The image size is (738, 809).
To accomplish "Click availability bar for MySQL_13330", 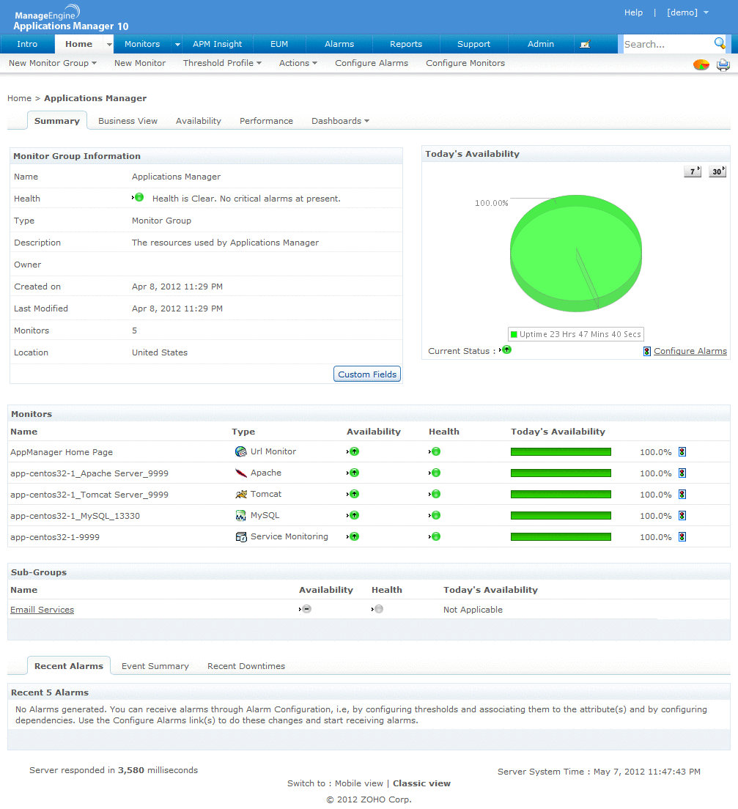I will click(x=561, y=515).
